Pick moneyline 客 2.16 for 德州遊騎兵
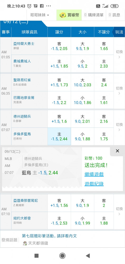This screenshot has height=264, width=125. [104, 119]
